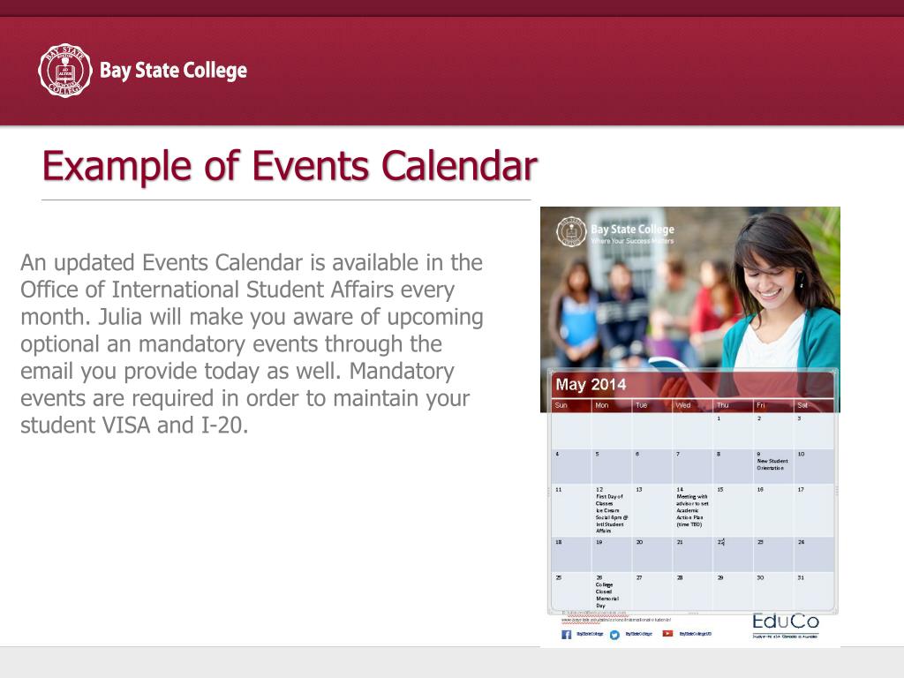Click the Bay State College seal logo
Screen dimensions: 904x678
64,71
